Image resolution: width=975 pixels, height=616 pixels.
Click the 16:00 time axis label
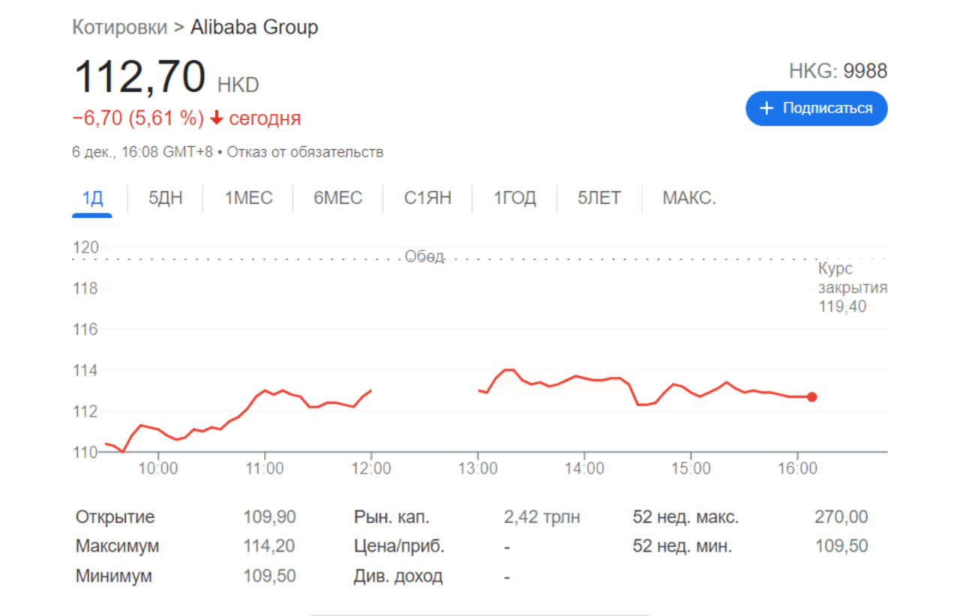click(x=798, y=468)
